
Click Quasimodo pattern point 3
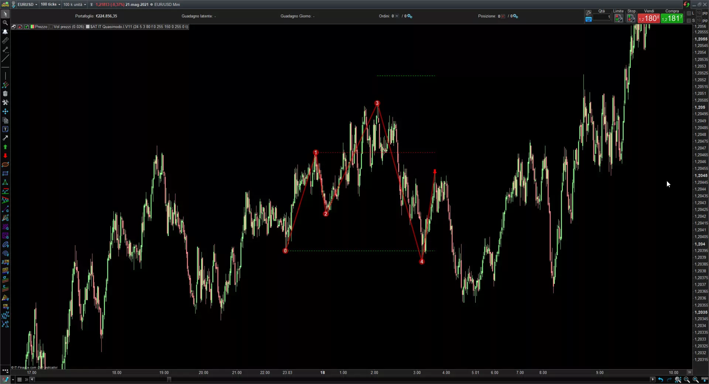(377, 103)
